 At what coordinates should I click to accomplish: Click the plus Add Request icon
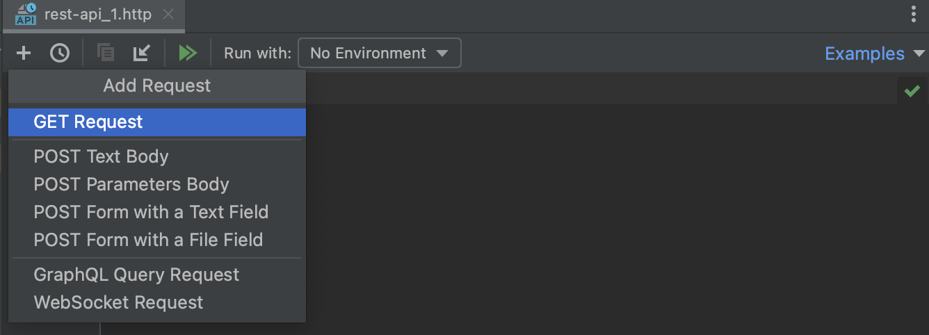pyautogui.click(x=24, y=53)
